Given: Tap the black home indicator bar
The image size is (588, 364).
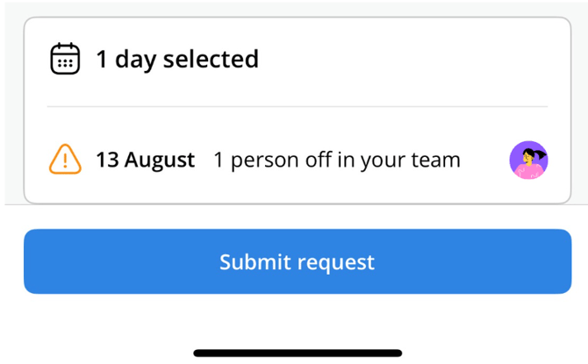Looking at the screenshot, I should point(298,353).
